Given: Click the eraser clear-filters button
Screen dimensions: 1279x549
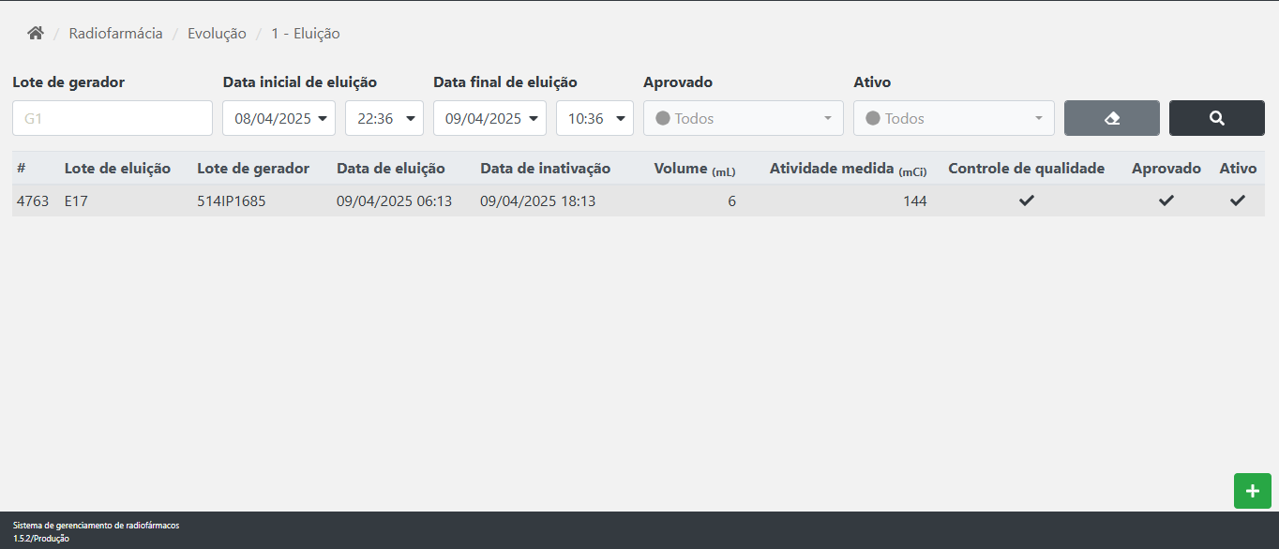Looking at the screenshot, I should [1112, 118].
